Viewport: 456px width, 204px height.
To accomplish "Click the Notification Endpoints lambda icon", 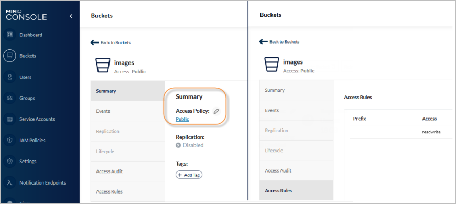I will click(9, 182).
